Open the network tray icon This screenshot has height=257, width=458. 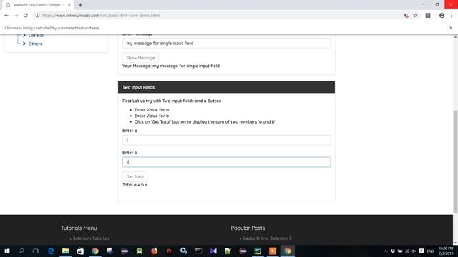point(407,251)
